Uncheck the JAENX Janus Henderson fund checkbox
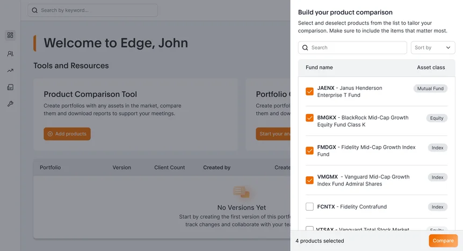 tap(309, 91)
